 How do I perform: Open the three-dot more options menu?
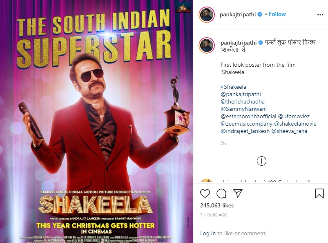coord(320,14)
